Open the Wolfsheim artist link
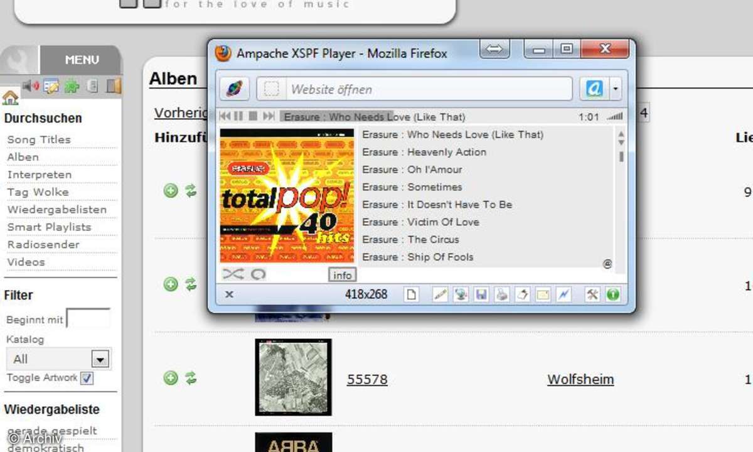Screen dimensions: 753x452 (580, 379)
